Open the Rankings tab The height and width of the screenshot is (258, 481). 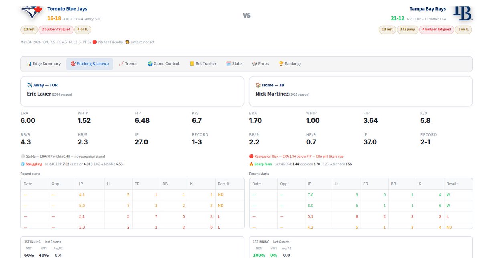click(x=290, y=64)
